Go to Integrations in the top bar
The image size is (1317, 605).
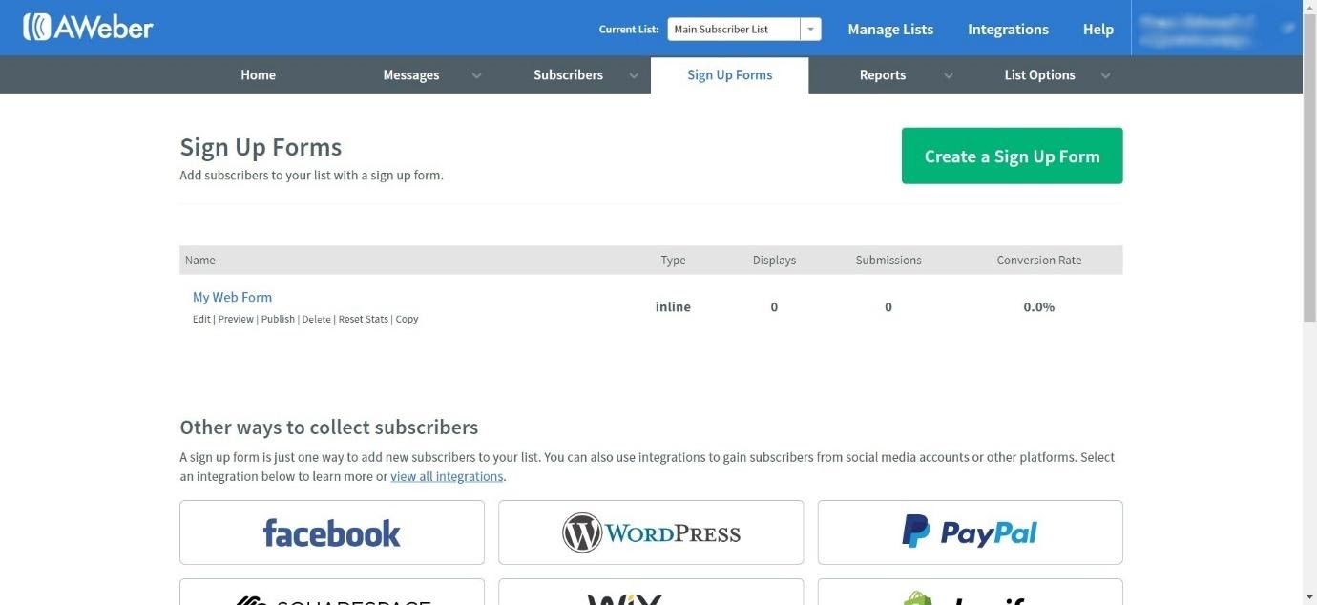1008,29
